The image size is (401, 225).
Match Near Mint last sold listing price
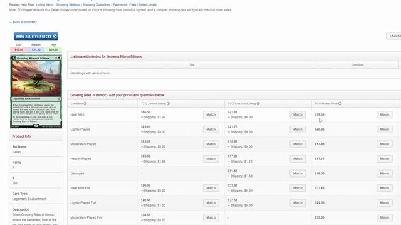[x=298, y=114]
